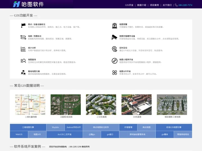The width and height of the screenshot is (202, 151).
Task: Click the bar chart icon for 统计分析
Action: coord(23,49)
